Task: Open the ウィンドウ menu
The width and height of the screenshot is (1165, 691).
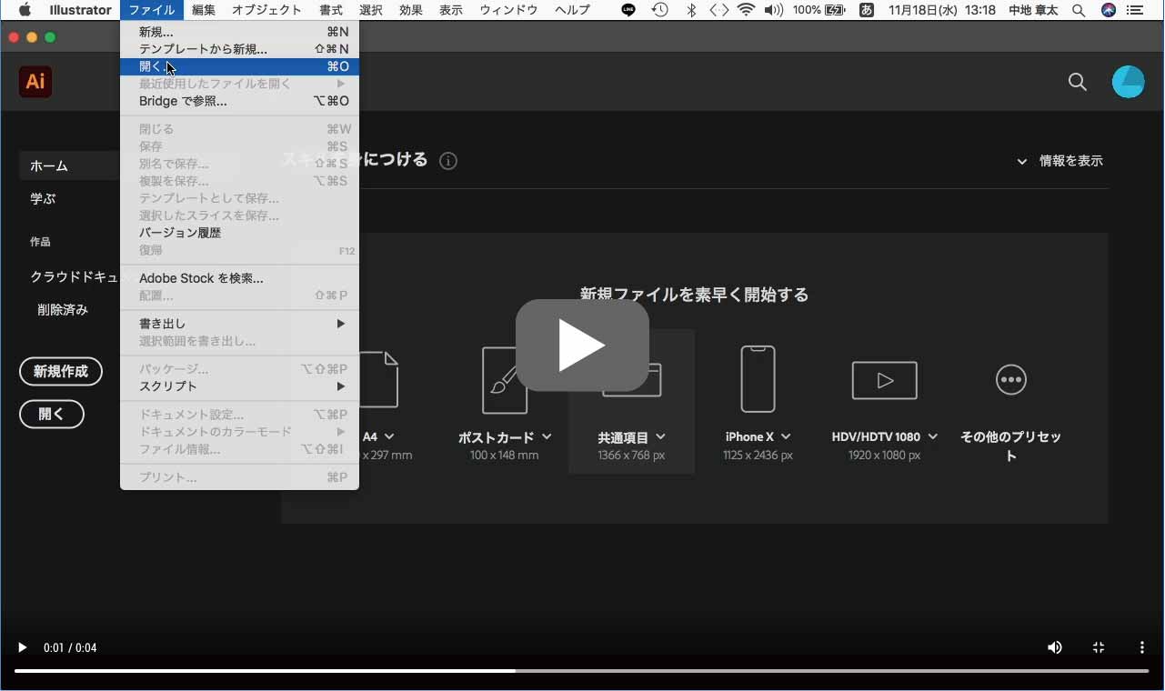Action: [x=508, y=10]
